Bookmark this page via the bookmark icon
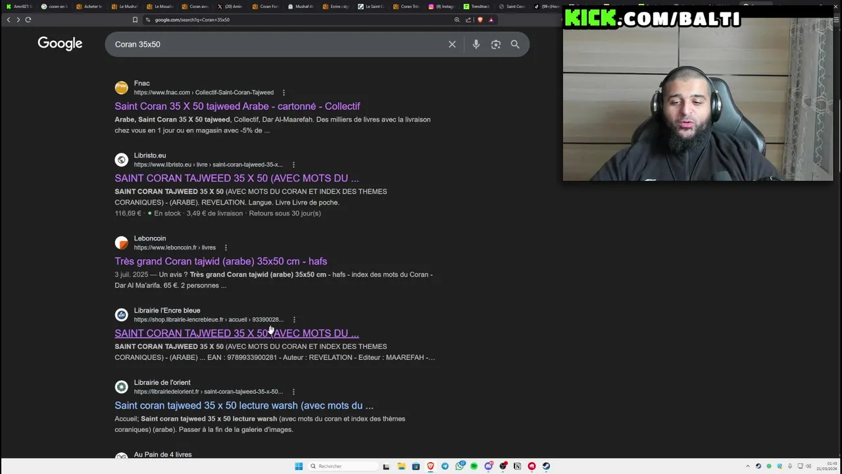 (x=135, y=20)
